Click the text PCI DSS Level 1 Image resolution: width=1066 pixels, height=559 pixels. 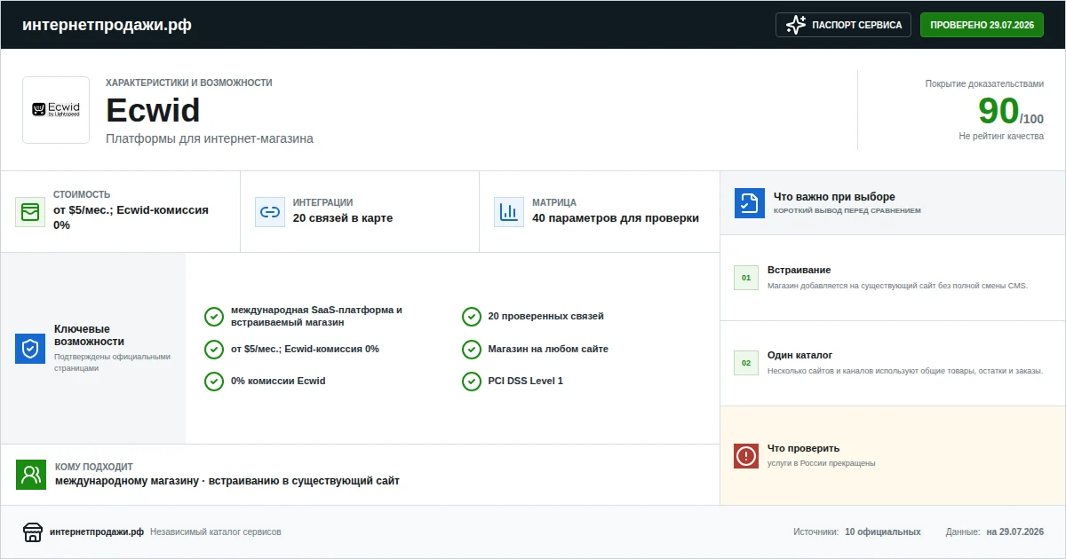526,381
